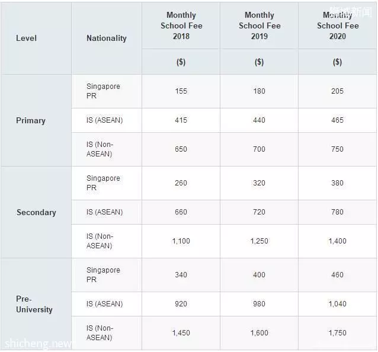Select Pre-University Non-ASEAN 2019 fee 1,600
Viewport: 378px width, 352px height.
coord(259,332)
